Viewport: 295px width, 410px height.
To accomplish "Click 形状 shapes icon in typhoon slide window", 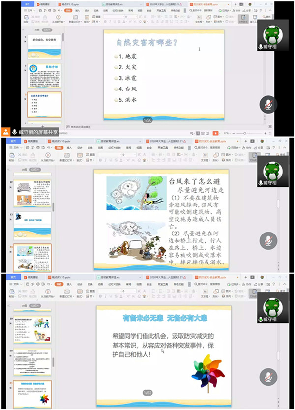I will pyautogui.click(x=216, y=155).
